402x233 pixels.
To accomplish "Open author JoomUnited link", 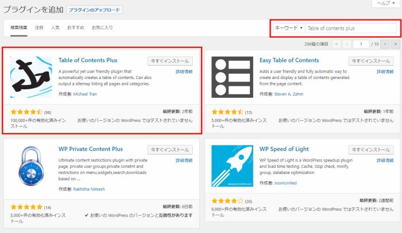I will click(285, 183).
